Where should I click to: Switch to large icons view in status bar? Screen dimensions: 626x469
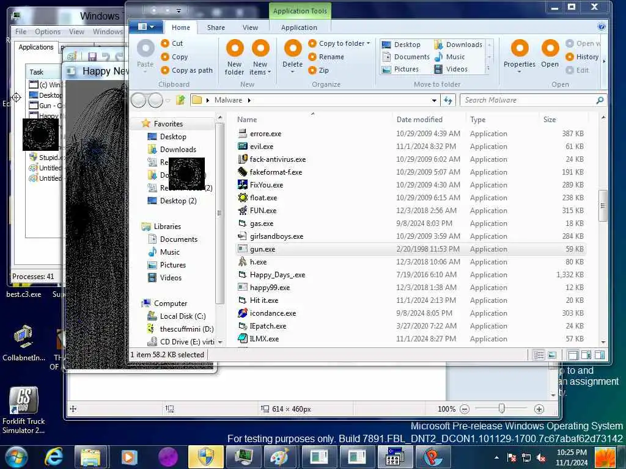(x=552, y=355)
